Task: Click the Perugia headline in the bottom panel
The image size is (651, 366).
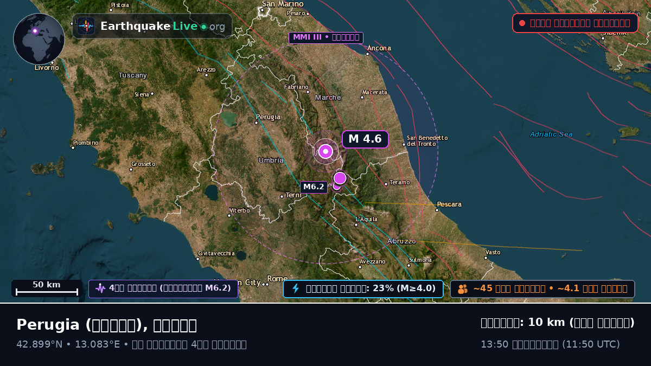Action: 106,325
